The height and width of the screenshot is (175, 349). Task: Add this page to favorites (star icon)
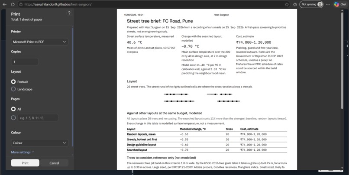pos(287,4)
